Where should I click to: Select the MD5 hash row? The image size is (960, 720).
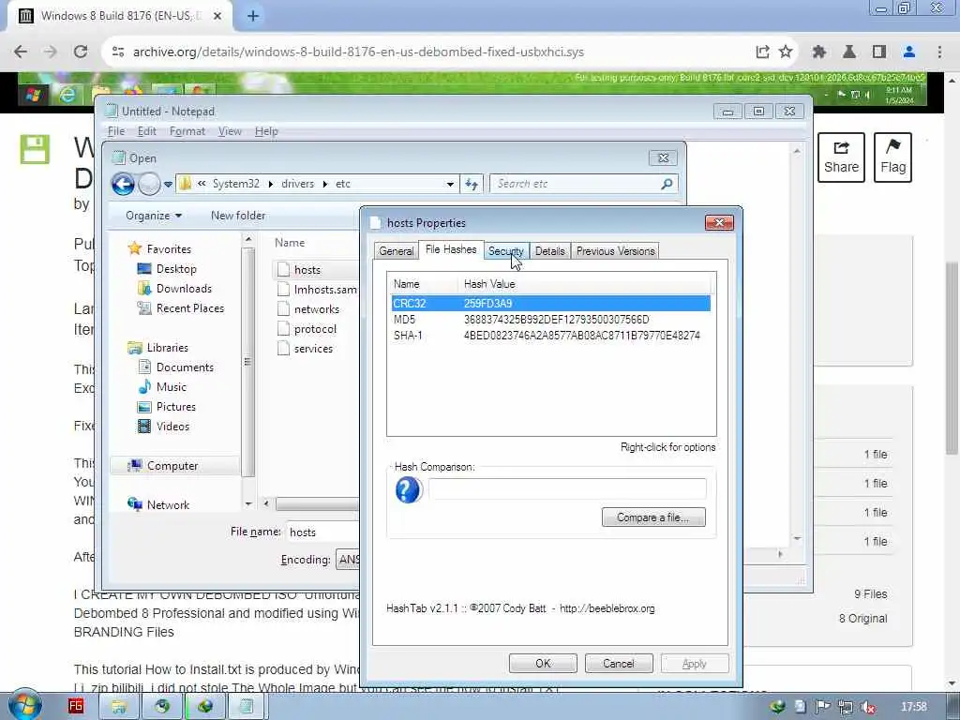[x=551, y=320]
